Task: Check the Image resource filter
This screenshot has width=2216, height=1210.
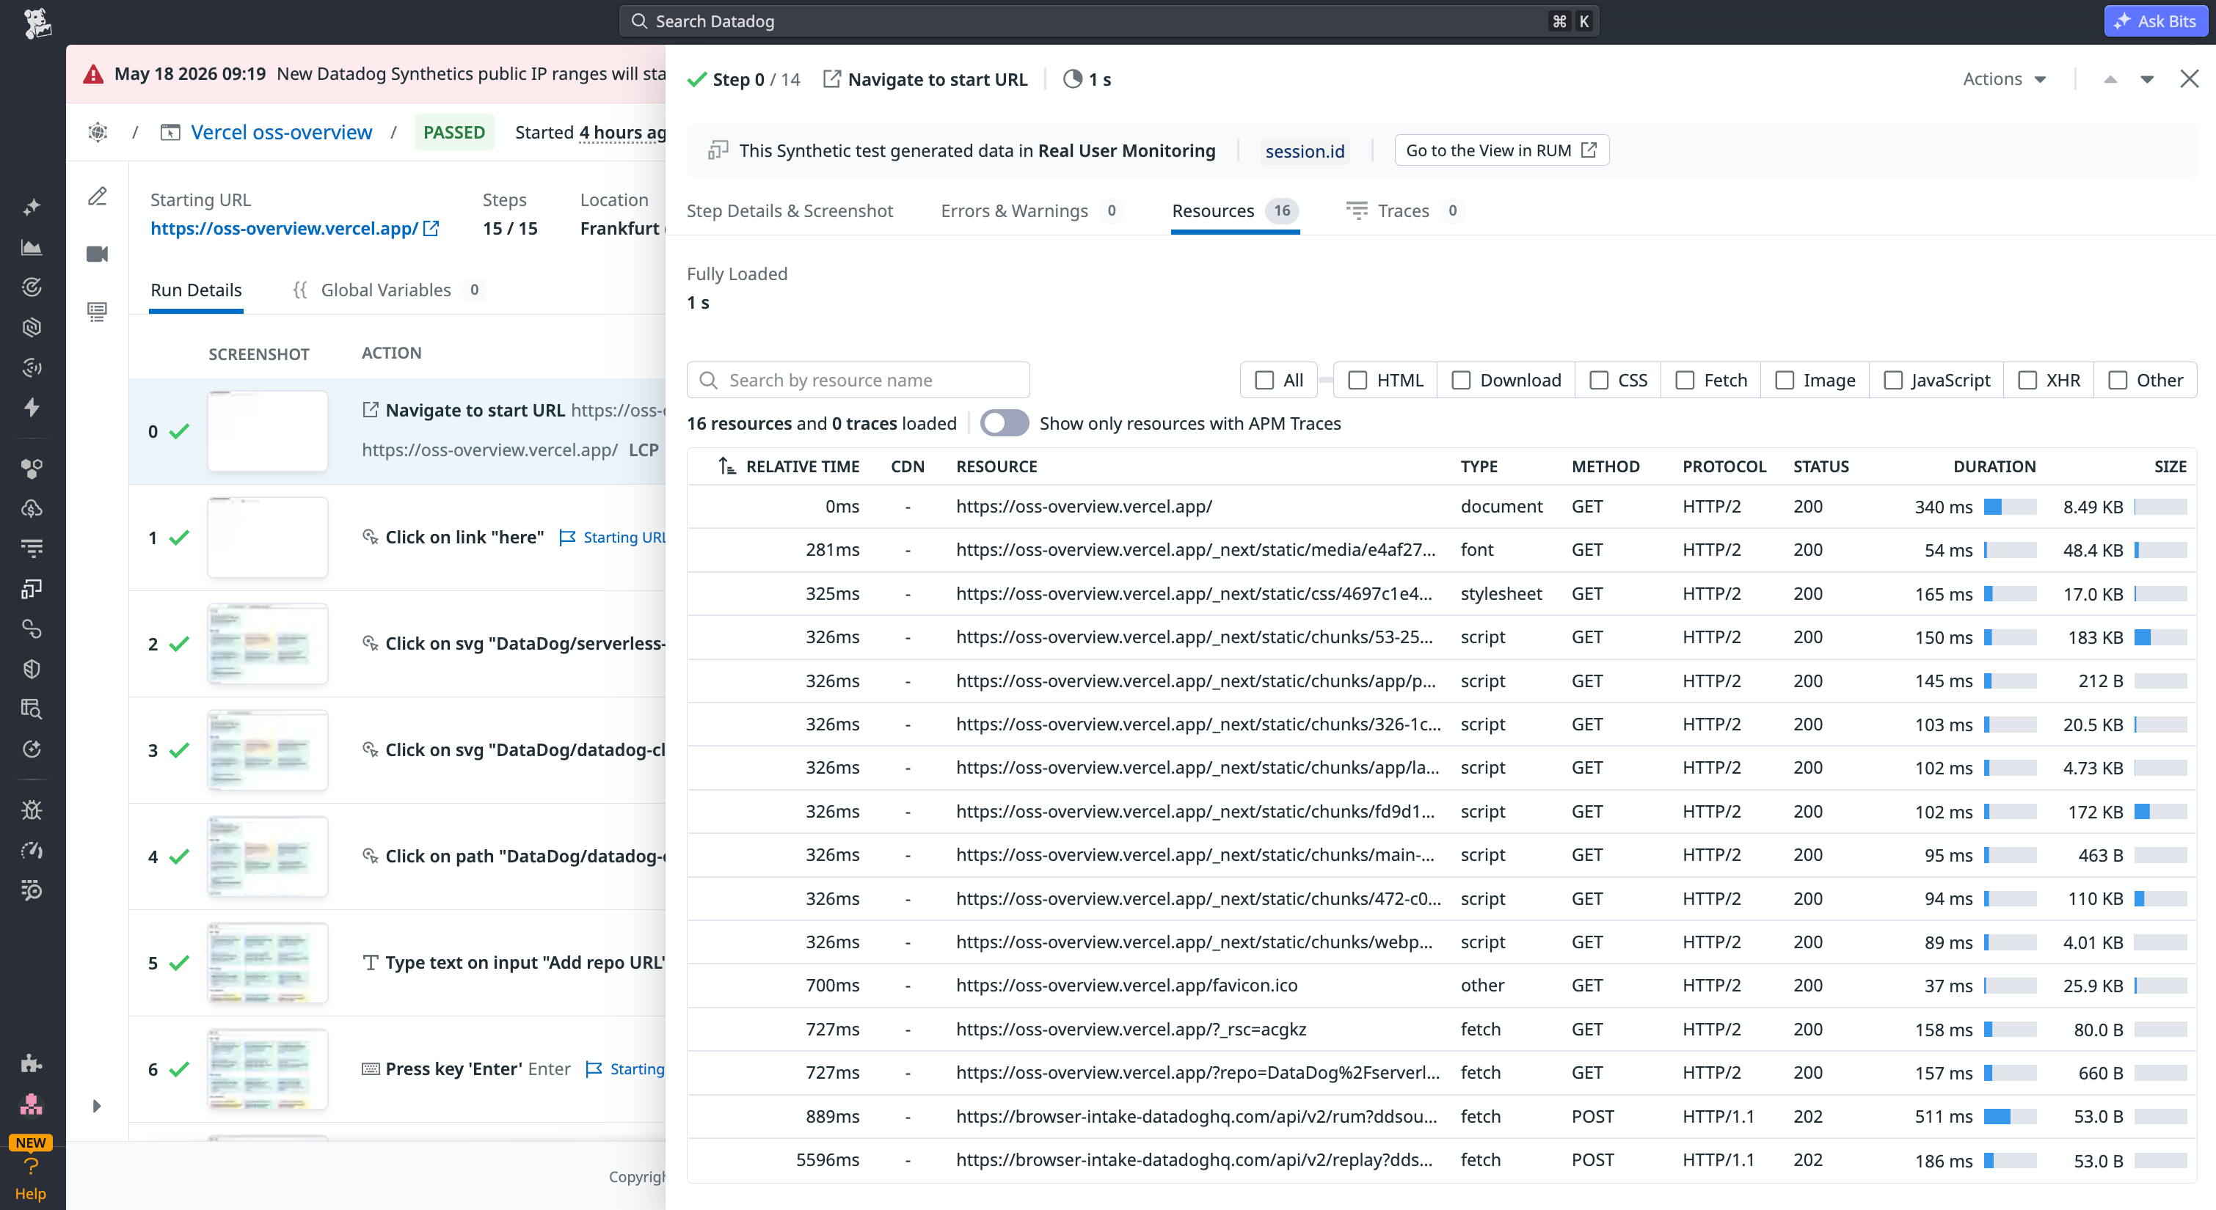Action: (x=1784, y=380)
